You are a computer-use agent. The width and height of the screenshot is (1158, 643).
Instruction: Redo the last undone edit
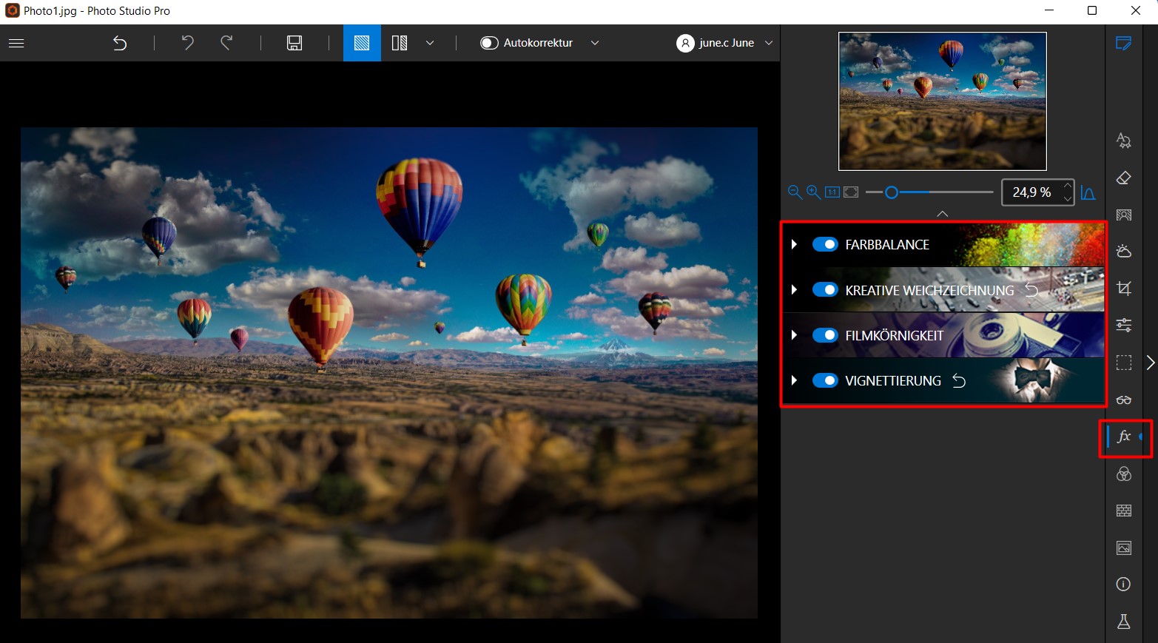226,43
